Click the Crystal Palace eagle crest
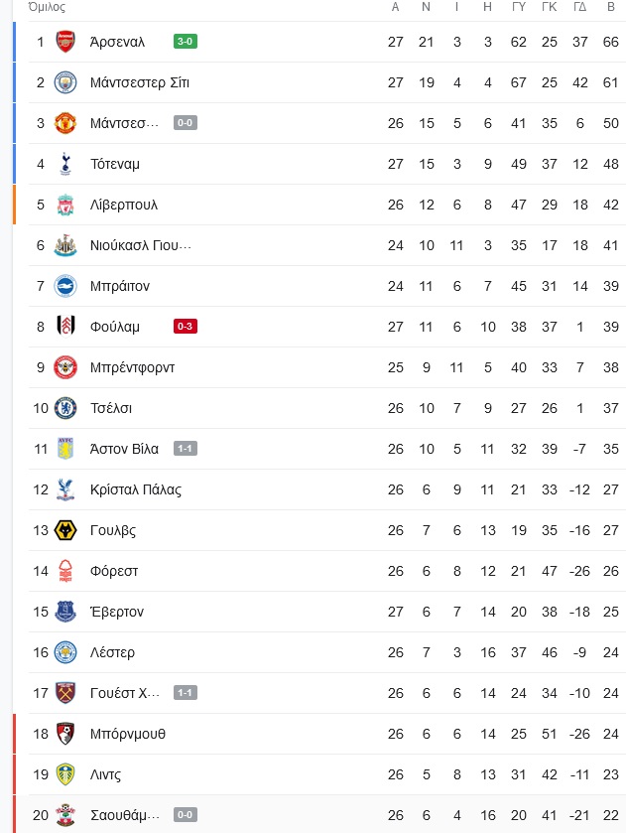This screenshot has width=626, height=833. point(65,489)
